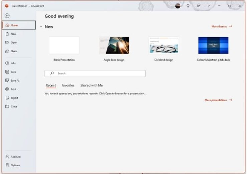This screenshot has width=247, height=174.
Task: Choose Save As in sidebar
Action: point(15,81)
